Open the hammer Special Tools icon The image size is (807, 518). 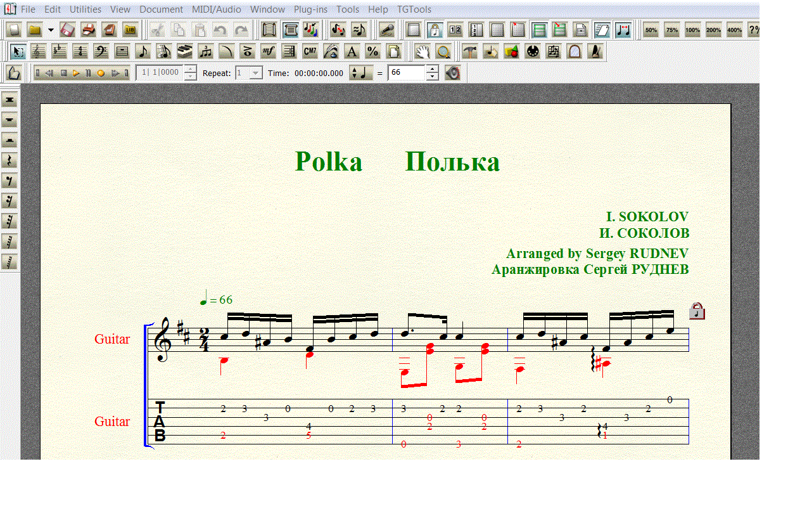click(x=470, y=51)
